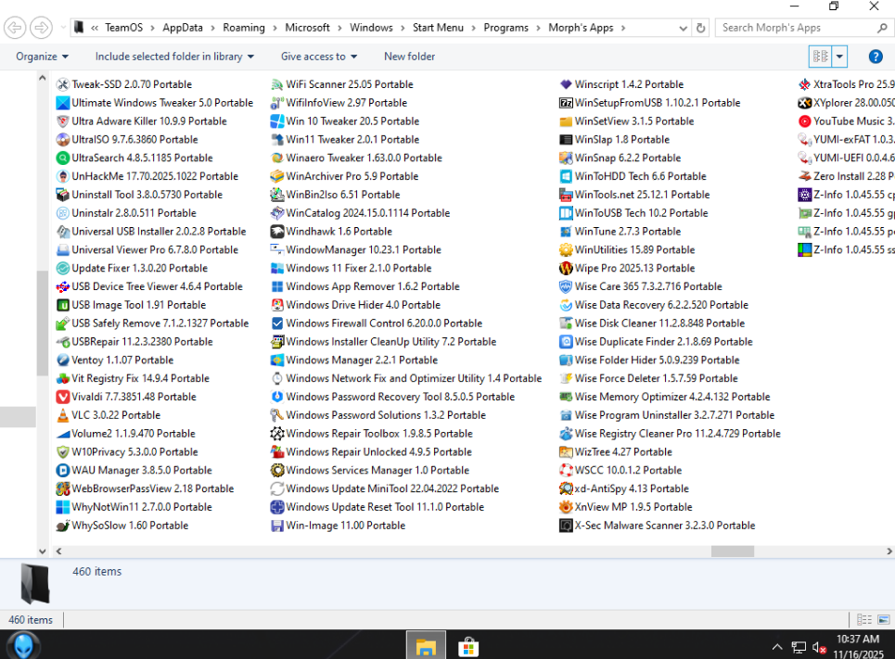Open the alien head Start button
Image resolution: width=895 pixels, height=659 pixels.
[x=23, y=646]
